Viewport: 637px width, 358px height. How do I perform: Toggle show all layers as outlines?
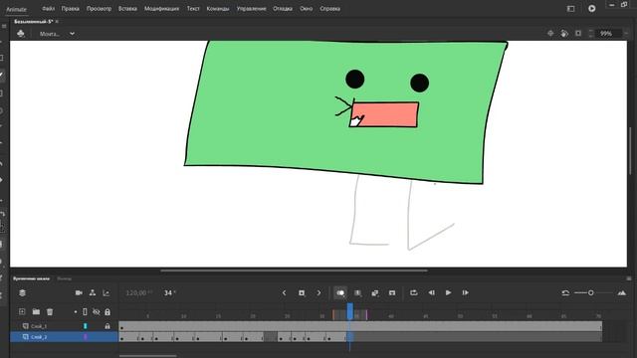click(85, 311)
